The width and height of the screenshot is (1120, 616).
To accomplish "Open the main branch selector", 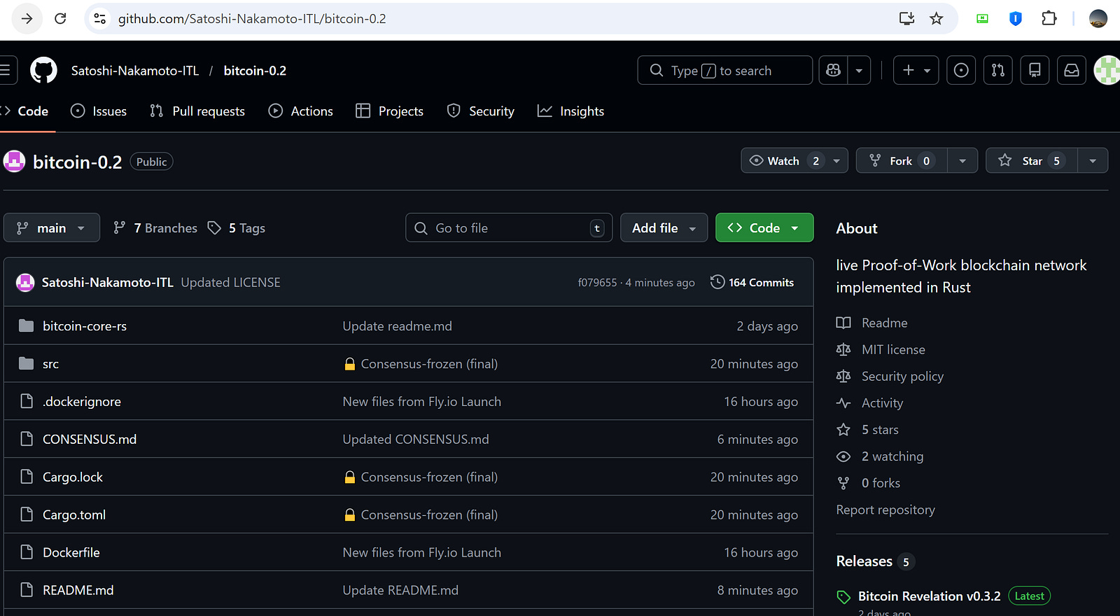I will click(52, 228).
